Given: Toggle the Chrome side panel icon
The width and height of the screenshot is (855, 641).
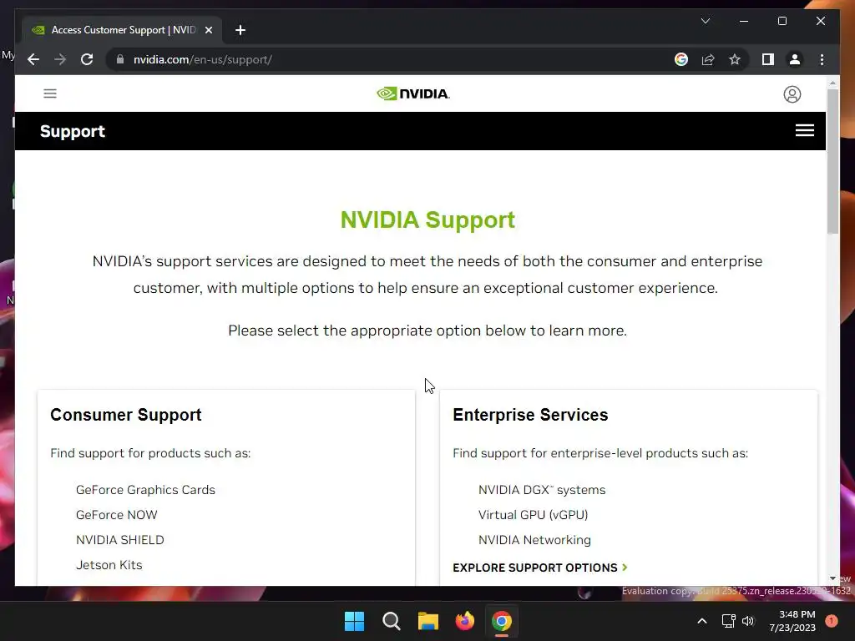Looking at the screenshot, I should [768, 59].
